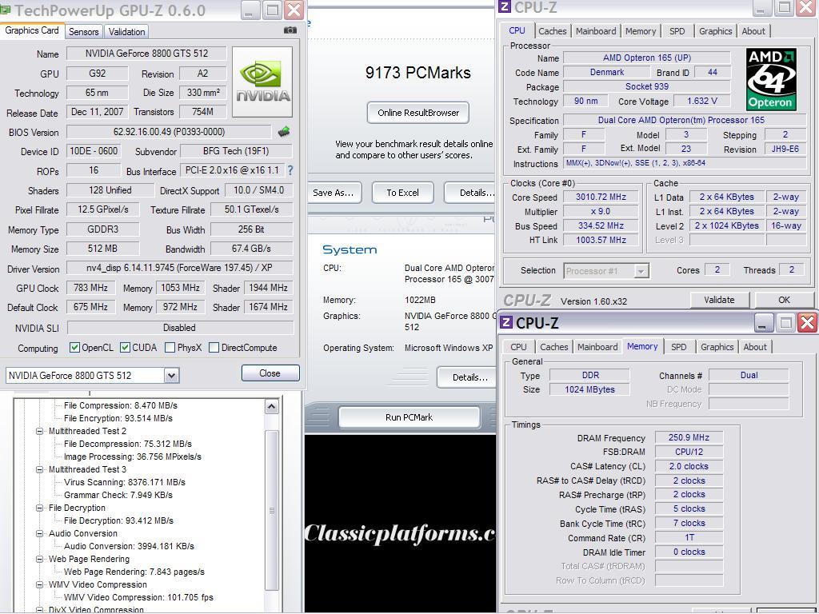Click the BIOS save chip icon in GPU-Z
The height and width of the screenshot is (614, 819).
tap(284, 132)
